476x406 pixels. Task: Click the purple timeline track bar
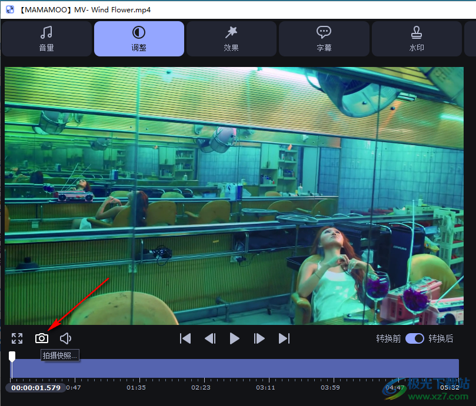click(x=235, y=368)
